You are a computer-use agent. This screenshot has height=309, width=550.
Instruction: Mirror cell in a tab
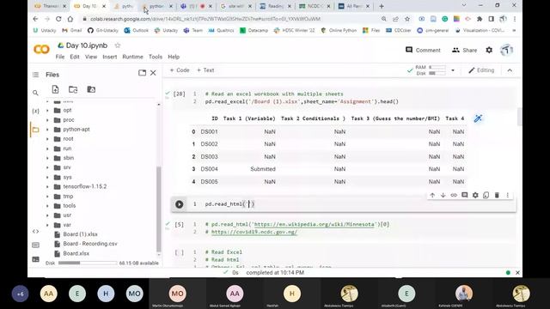pyautogui.click(x=486, y=195)
